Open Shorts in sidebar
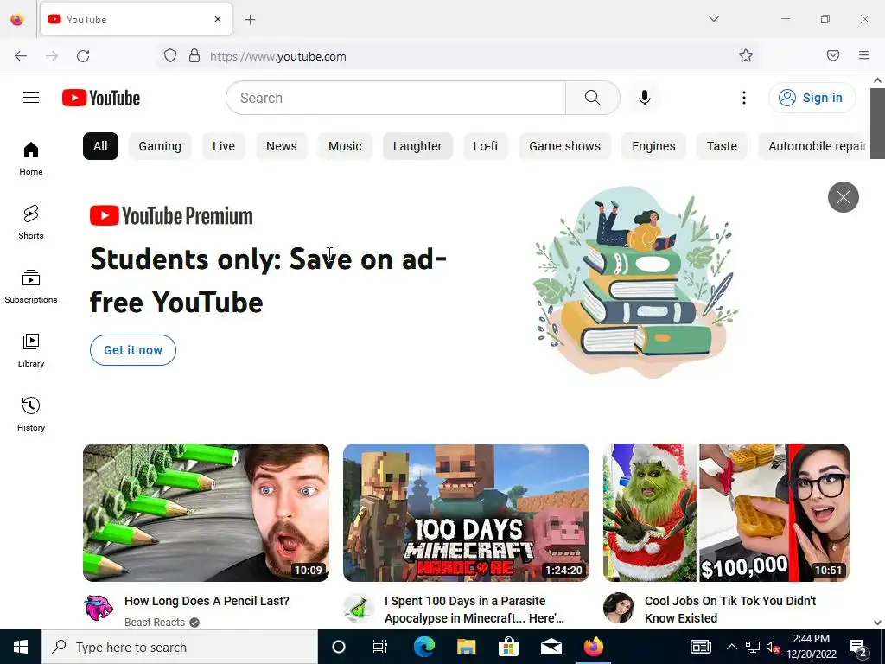 pos(31,222)
